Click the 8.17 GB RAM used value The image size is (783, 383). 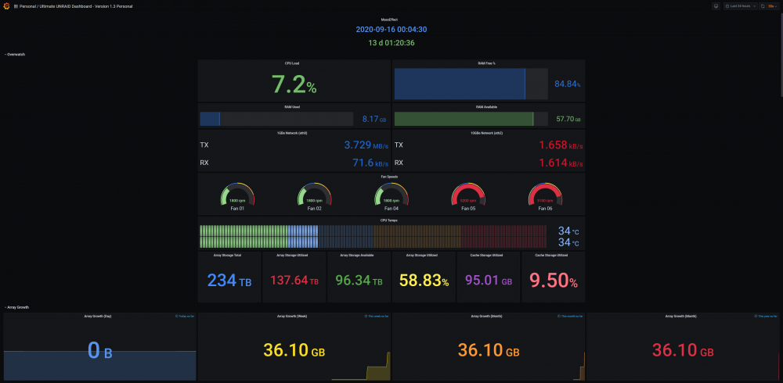(x=374, y=119)
